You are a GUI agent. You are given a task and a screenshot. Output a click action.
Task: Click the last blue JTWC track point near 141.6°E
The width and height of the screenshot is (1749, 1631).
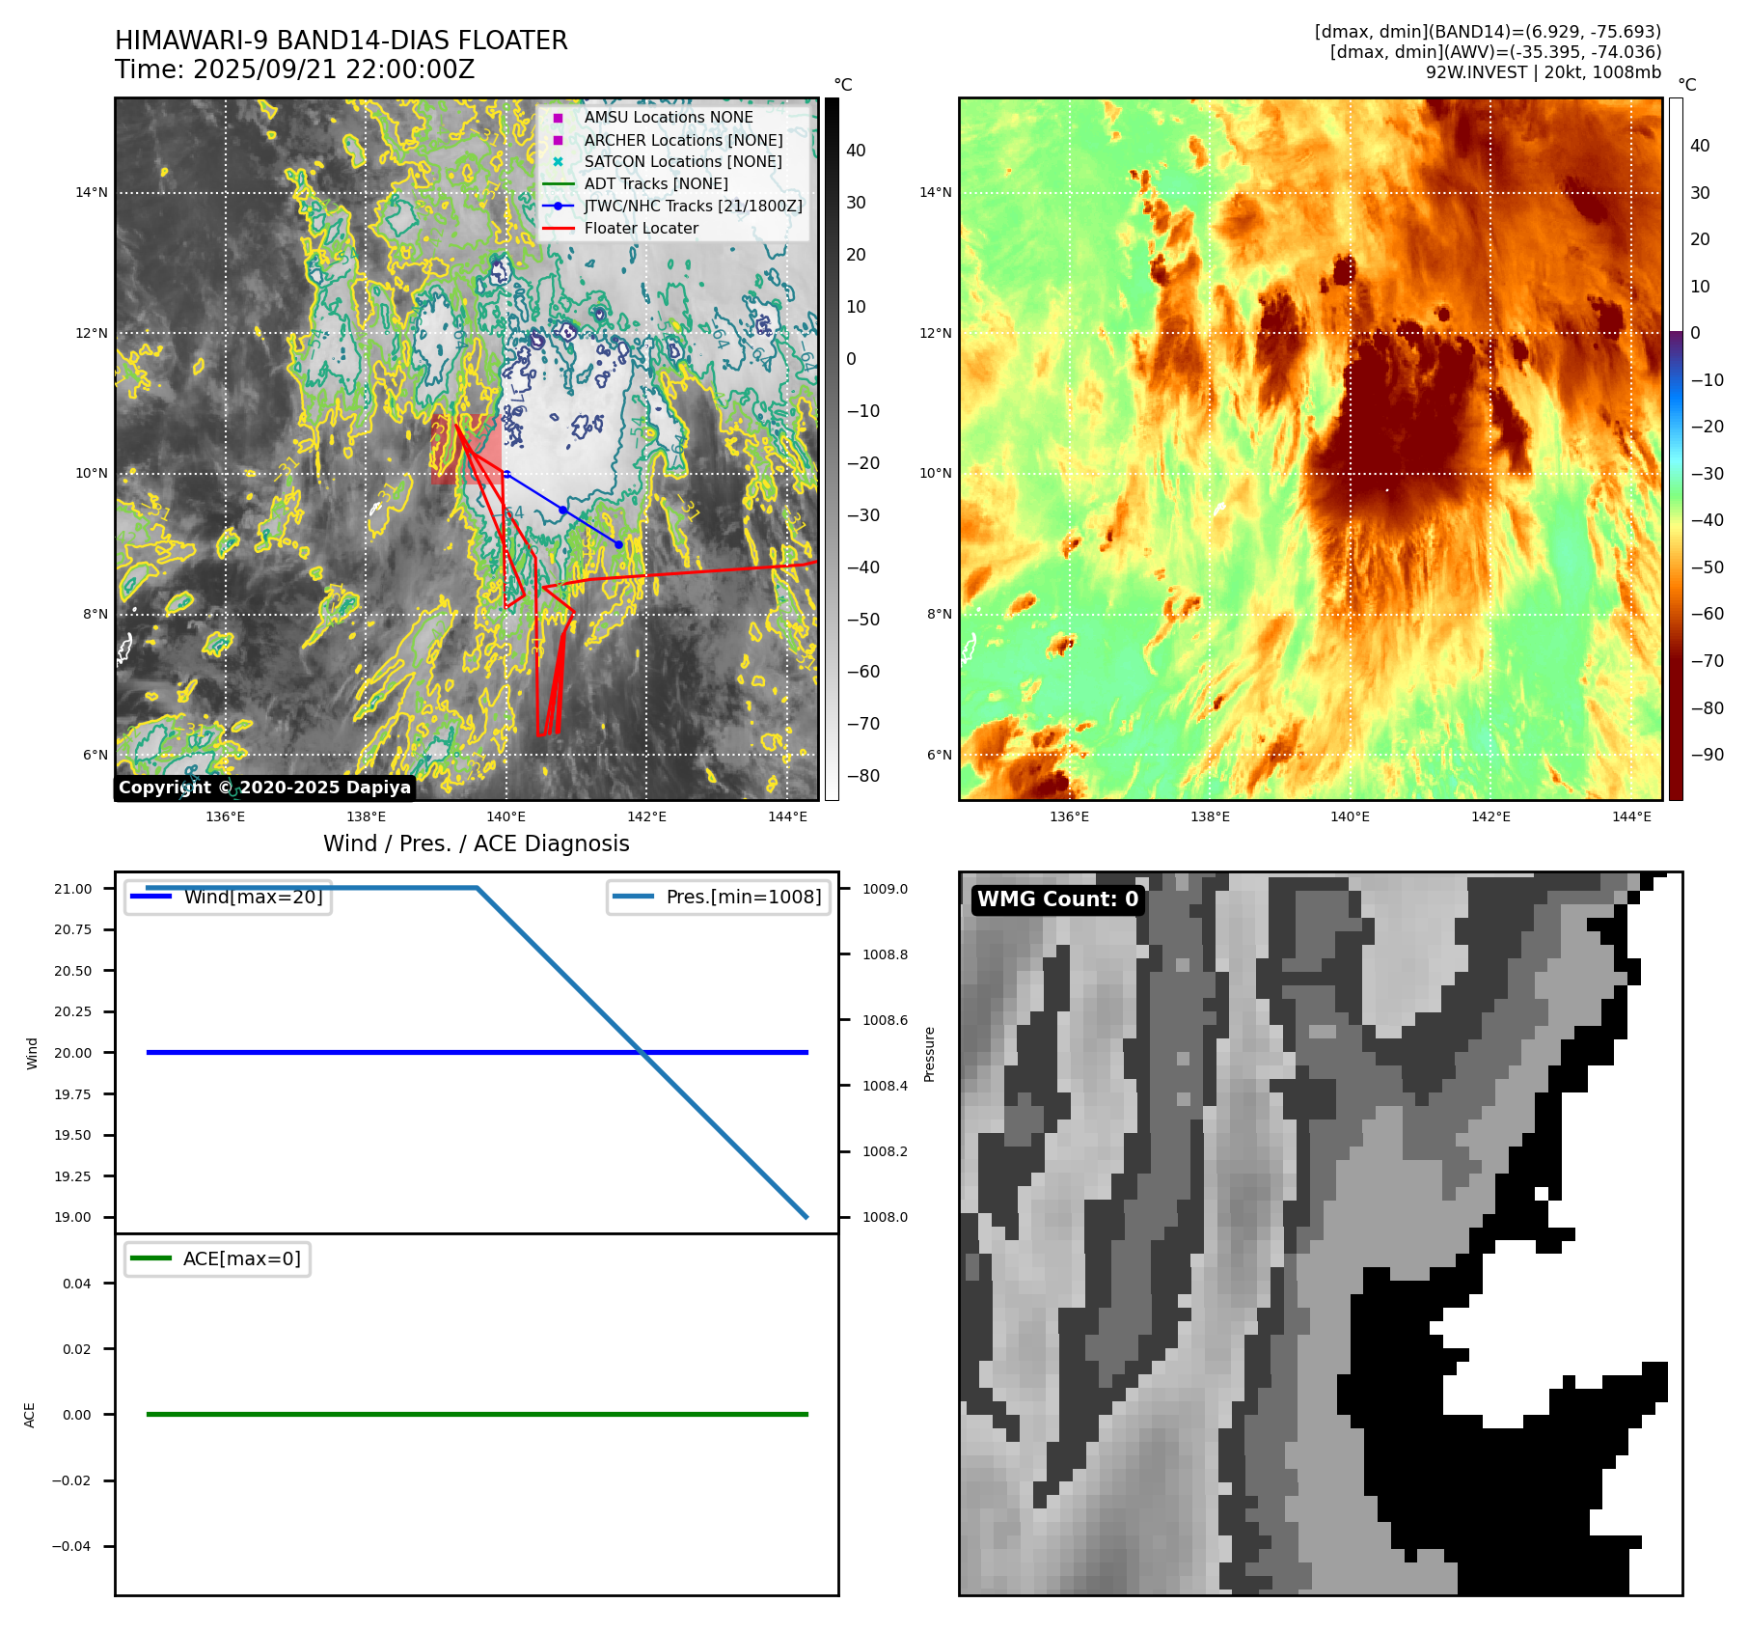[618, 544]
